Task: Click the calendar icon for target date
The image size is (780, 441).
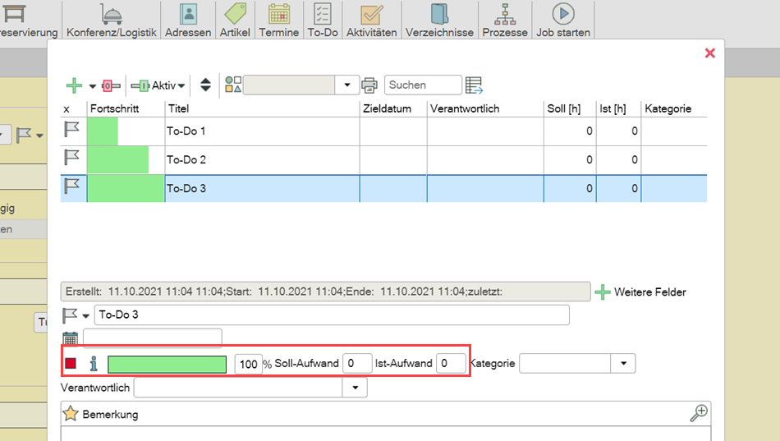Action: (70, 338)
